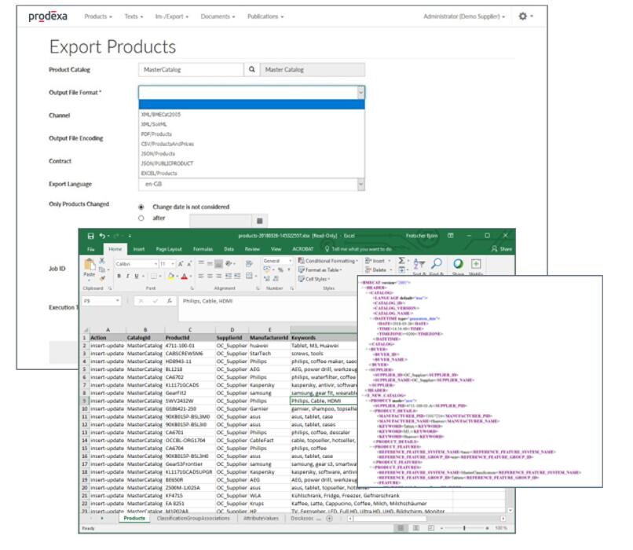Select 'Change date is not considered' radio button

click(x=141, y=207)
